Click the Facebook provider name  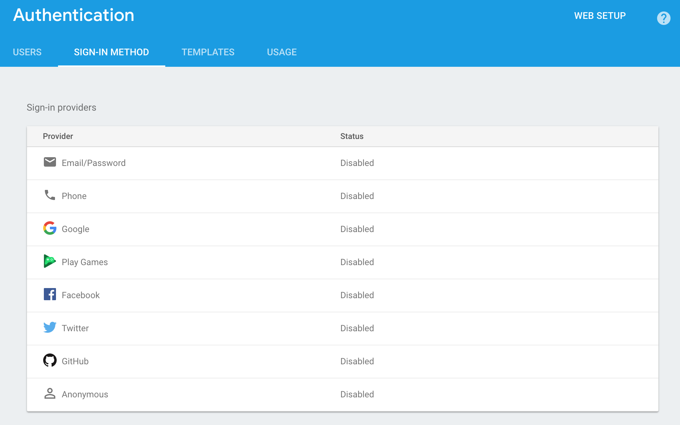click(x=81, y=295)
